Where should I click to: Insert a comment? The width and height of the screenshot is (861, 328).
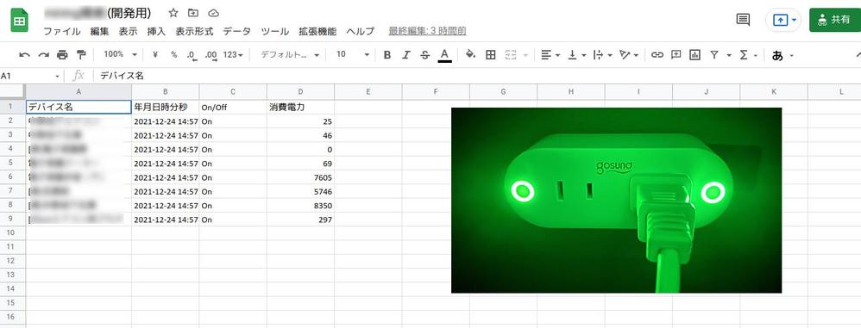coord(676,55)
